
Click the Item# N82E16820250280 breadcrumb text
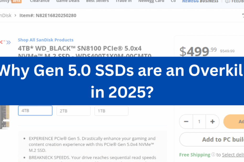[x=48, y=15]
